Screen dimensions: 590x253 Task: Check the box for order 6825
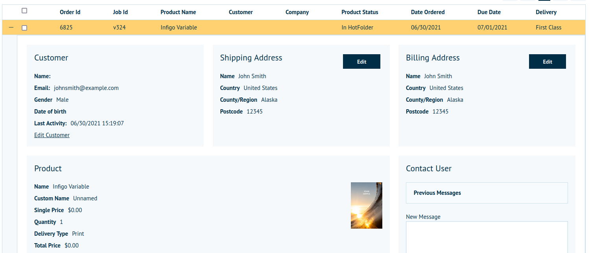pos(24,28)
